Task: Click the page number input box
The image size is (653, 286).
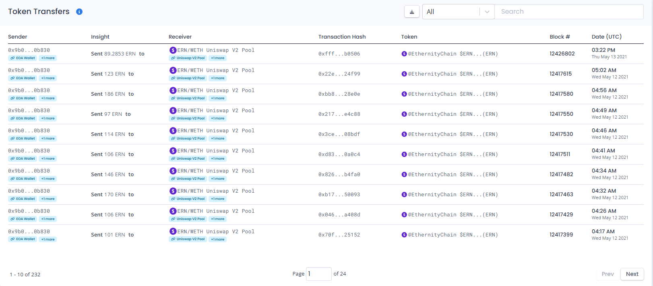Action: click(318, 274)
